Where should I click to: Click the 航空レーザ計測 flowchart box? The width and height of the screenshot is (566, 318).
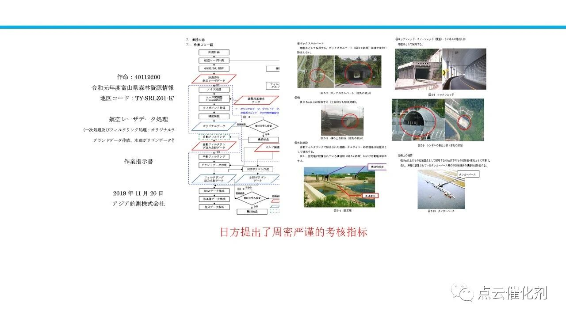click(x=214, y=60)
